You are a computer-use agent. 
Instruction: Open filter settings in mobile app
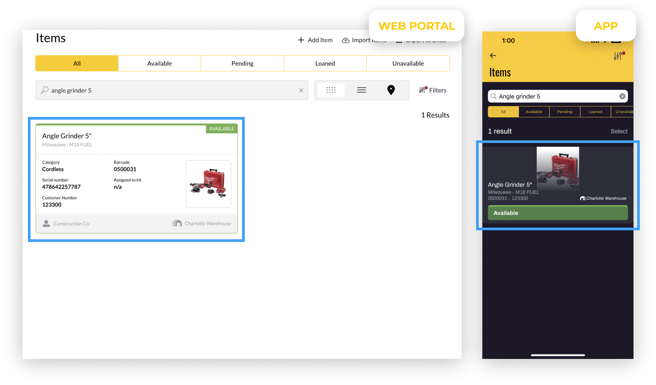click(619, 56)
